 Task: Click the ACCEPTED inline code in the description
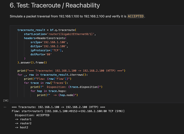tap(135, 16)
